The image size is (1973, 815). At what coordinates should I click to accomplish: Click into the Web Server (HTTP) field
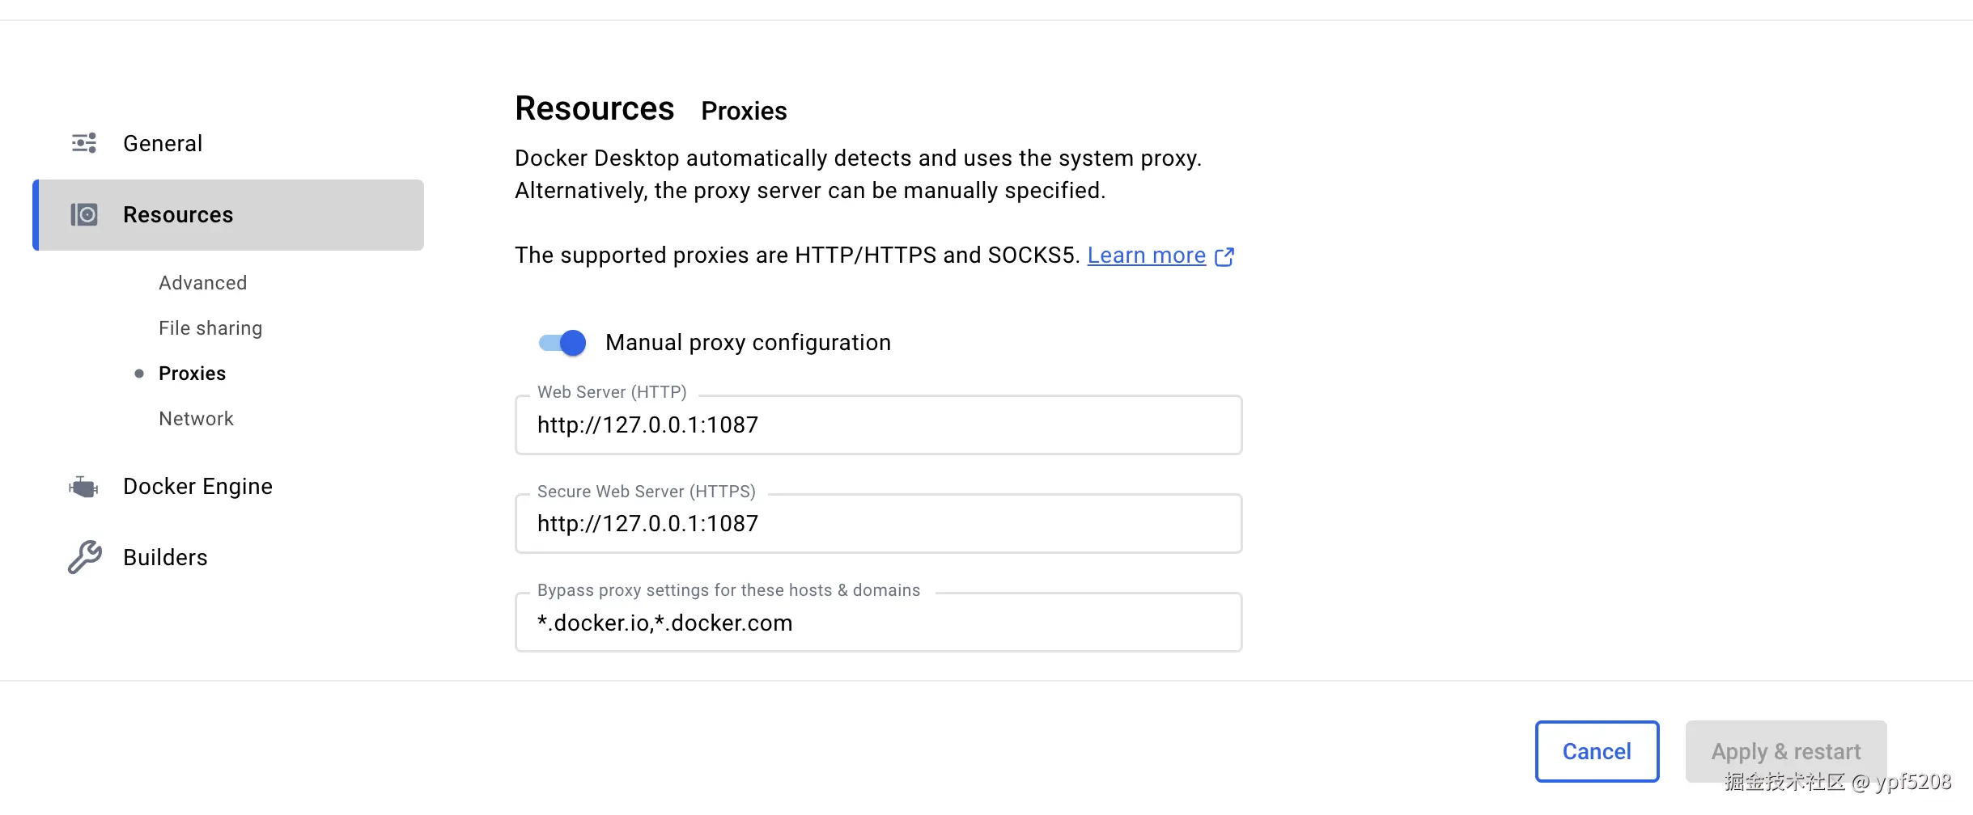[x=878, y=425]
